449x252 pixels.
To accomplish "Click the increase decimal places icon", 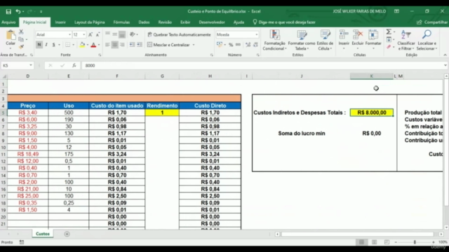I will 248,45.
